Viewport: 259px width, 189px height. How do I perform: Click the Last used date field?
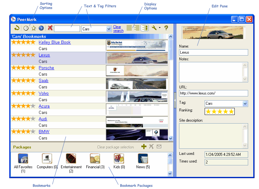[226, 155]
